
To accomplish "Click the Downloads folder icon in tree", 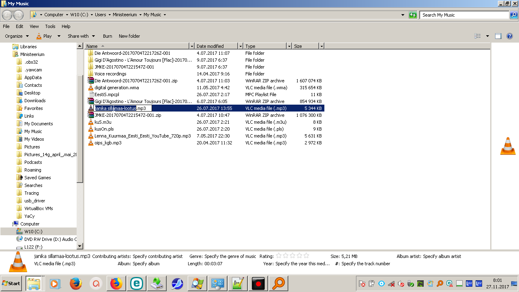I will [19, 101].
